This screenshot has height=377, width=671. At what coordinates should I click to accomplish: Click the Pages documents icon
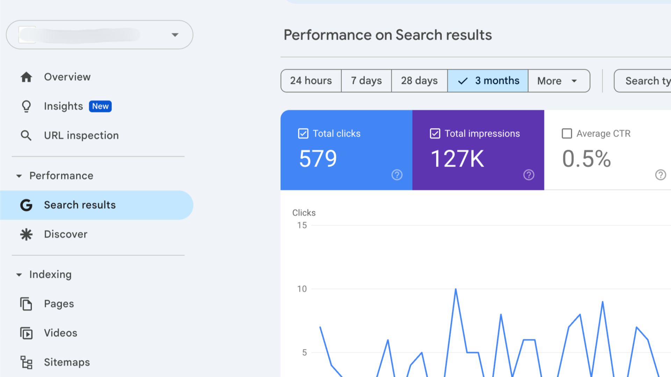26,304
